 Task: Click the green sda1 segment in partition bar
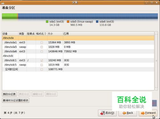(10, 16)
